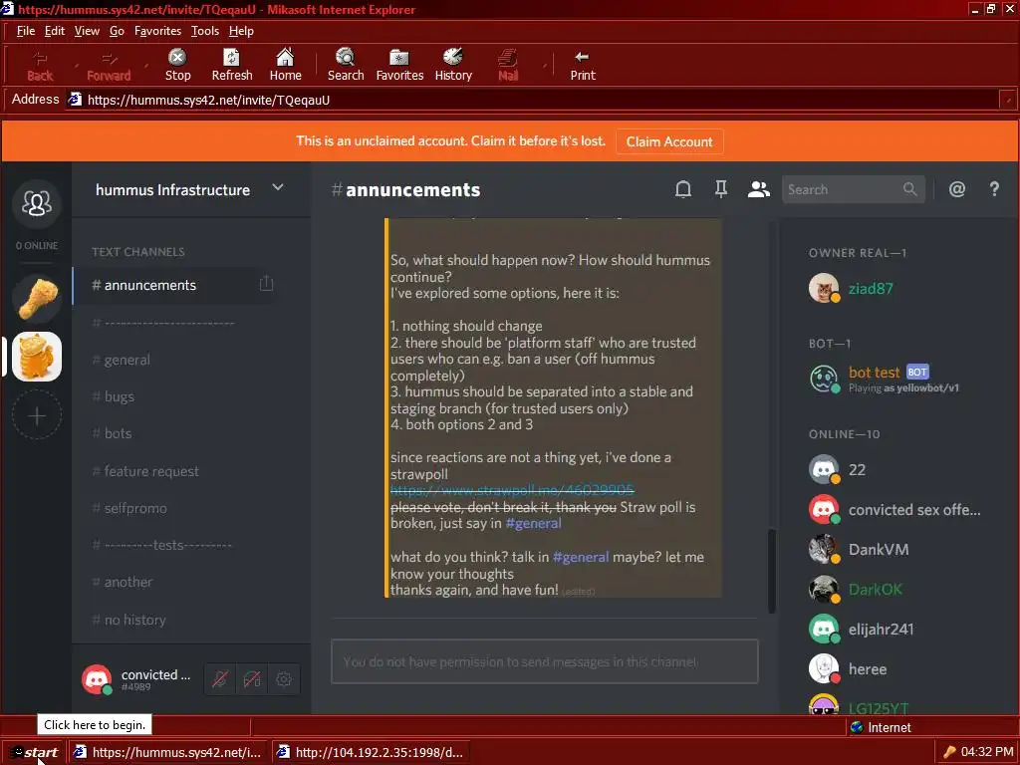Toggle headphone deafen in user panel
Screen dimensions: 1020x765
click(252, 679)
